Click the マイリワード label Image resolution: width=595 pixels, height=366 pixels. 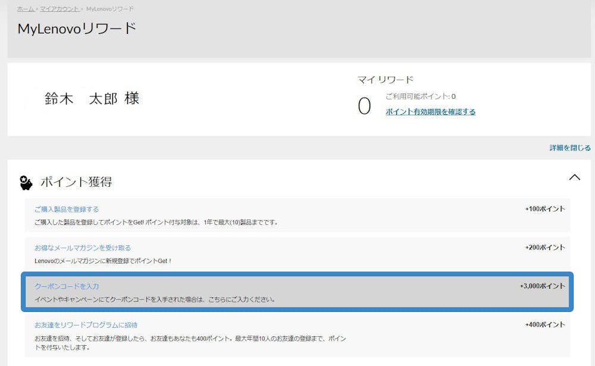(385, 80)
